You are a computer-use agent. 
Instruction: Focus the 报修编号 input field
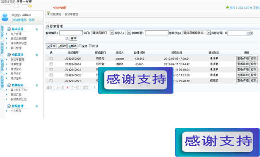click(71, 33)
